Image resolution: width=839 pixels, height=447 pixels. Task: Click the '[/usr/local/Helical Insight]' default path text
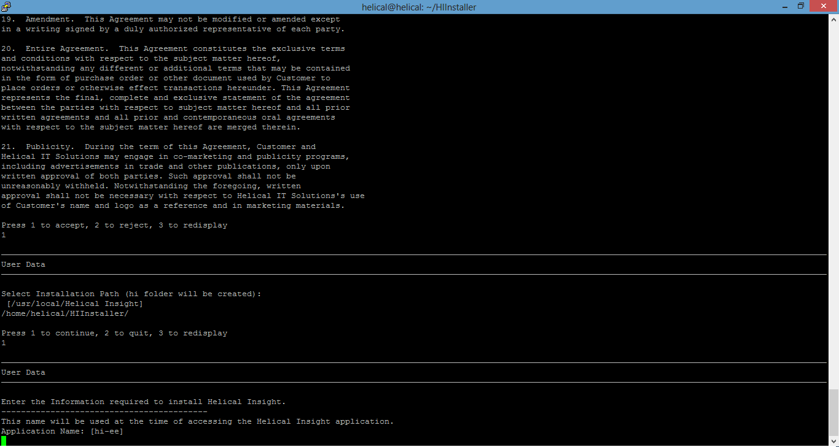[75, 304]
